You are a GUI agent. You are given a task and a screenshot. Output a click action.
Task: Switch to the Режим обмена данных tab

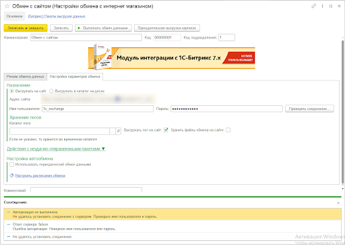(x=26, y=76)
